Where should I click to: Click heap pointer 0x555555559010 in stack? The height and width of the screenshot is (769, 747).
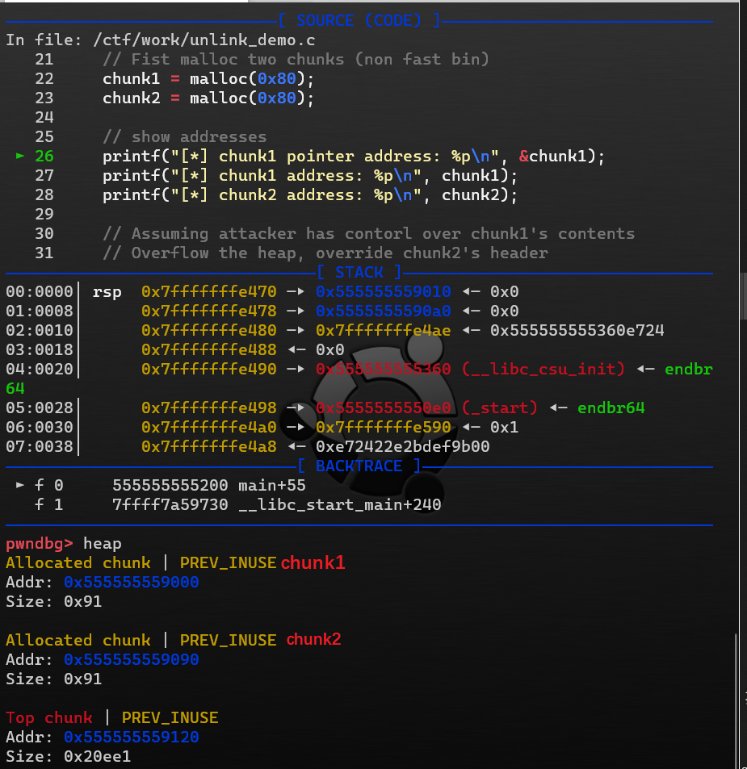(x=384, y=292)
